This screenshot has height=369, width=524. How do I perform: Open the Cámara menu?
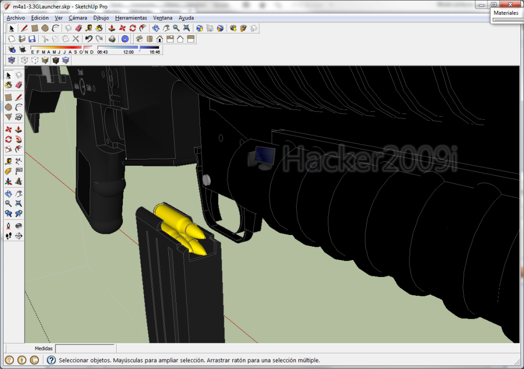pos(78,18)
